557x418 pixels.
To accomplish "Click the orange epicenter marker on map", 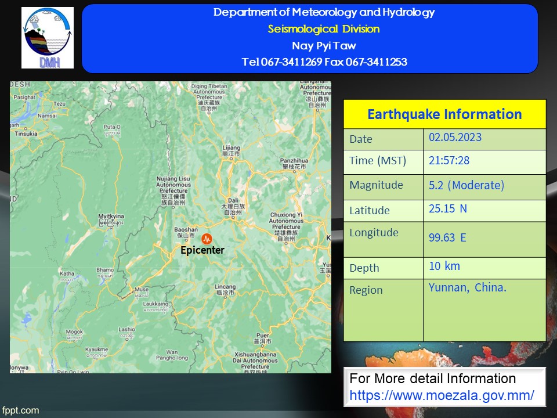I will point(207,239).
